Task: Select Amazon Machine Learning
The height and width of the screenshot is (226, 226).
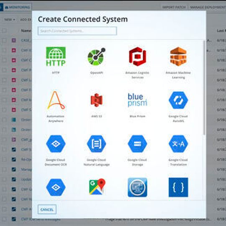Action: click(178, 56)
